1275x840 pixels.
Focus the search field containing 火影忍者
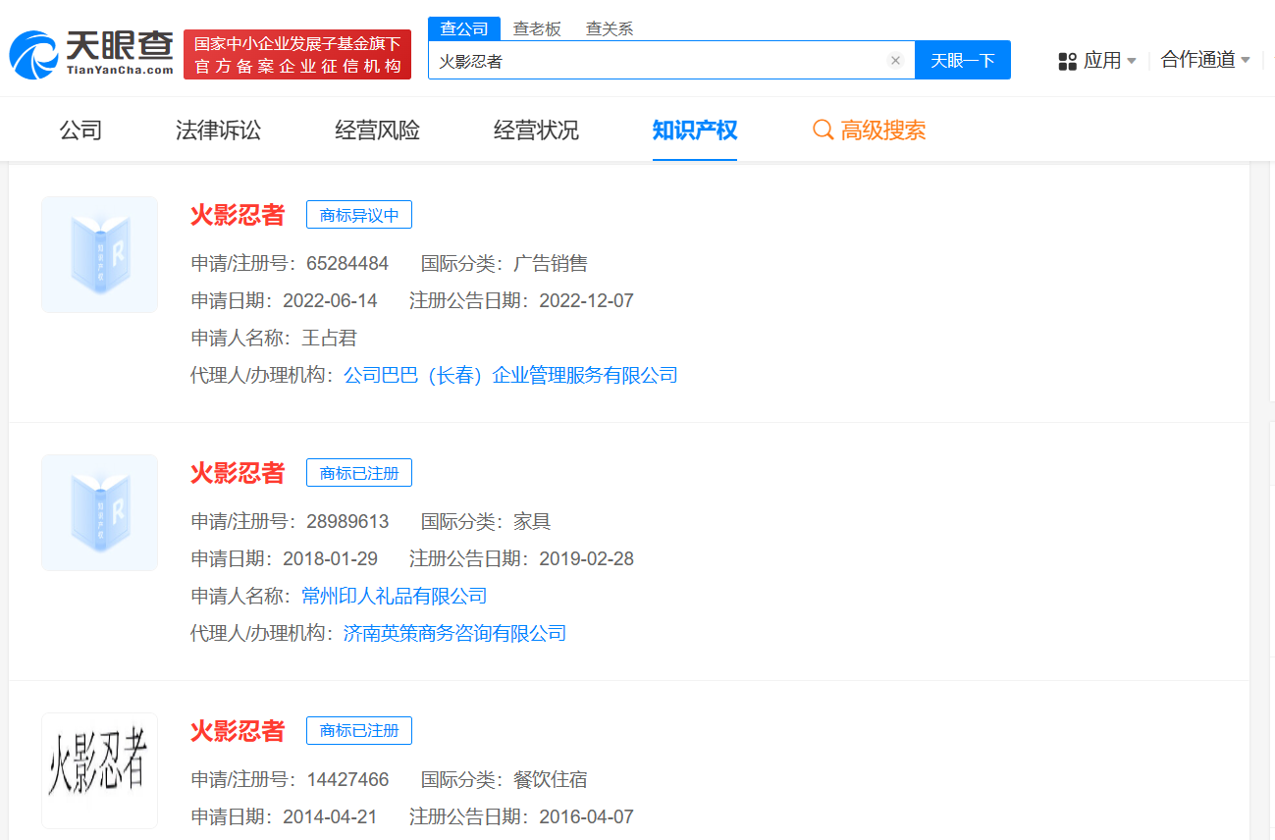(671, 61)
